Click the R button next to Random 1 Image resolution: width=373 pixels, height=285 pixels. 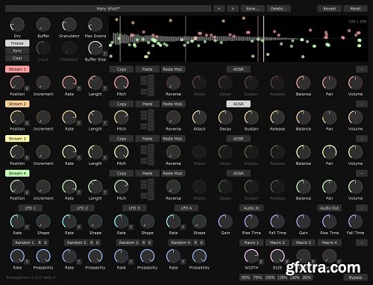(x=40, y=242)
